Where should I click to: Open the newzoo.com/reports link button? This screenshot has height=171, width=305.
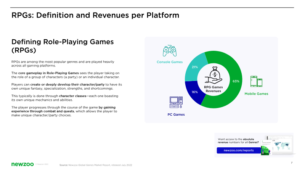(x=239, y=150)
